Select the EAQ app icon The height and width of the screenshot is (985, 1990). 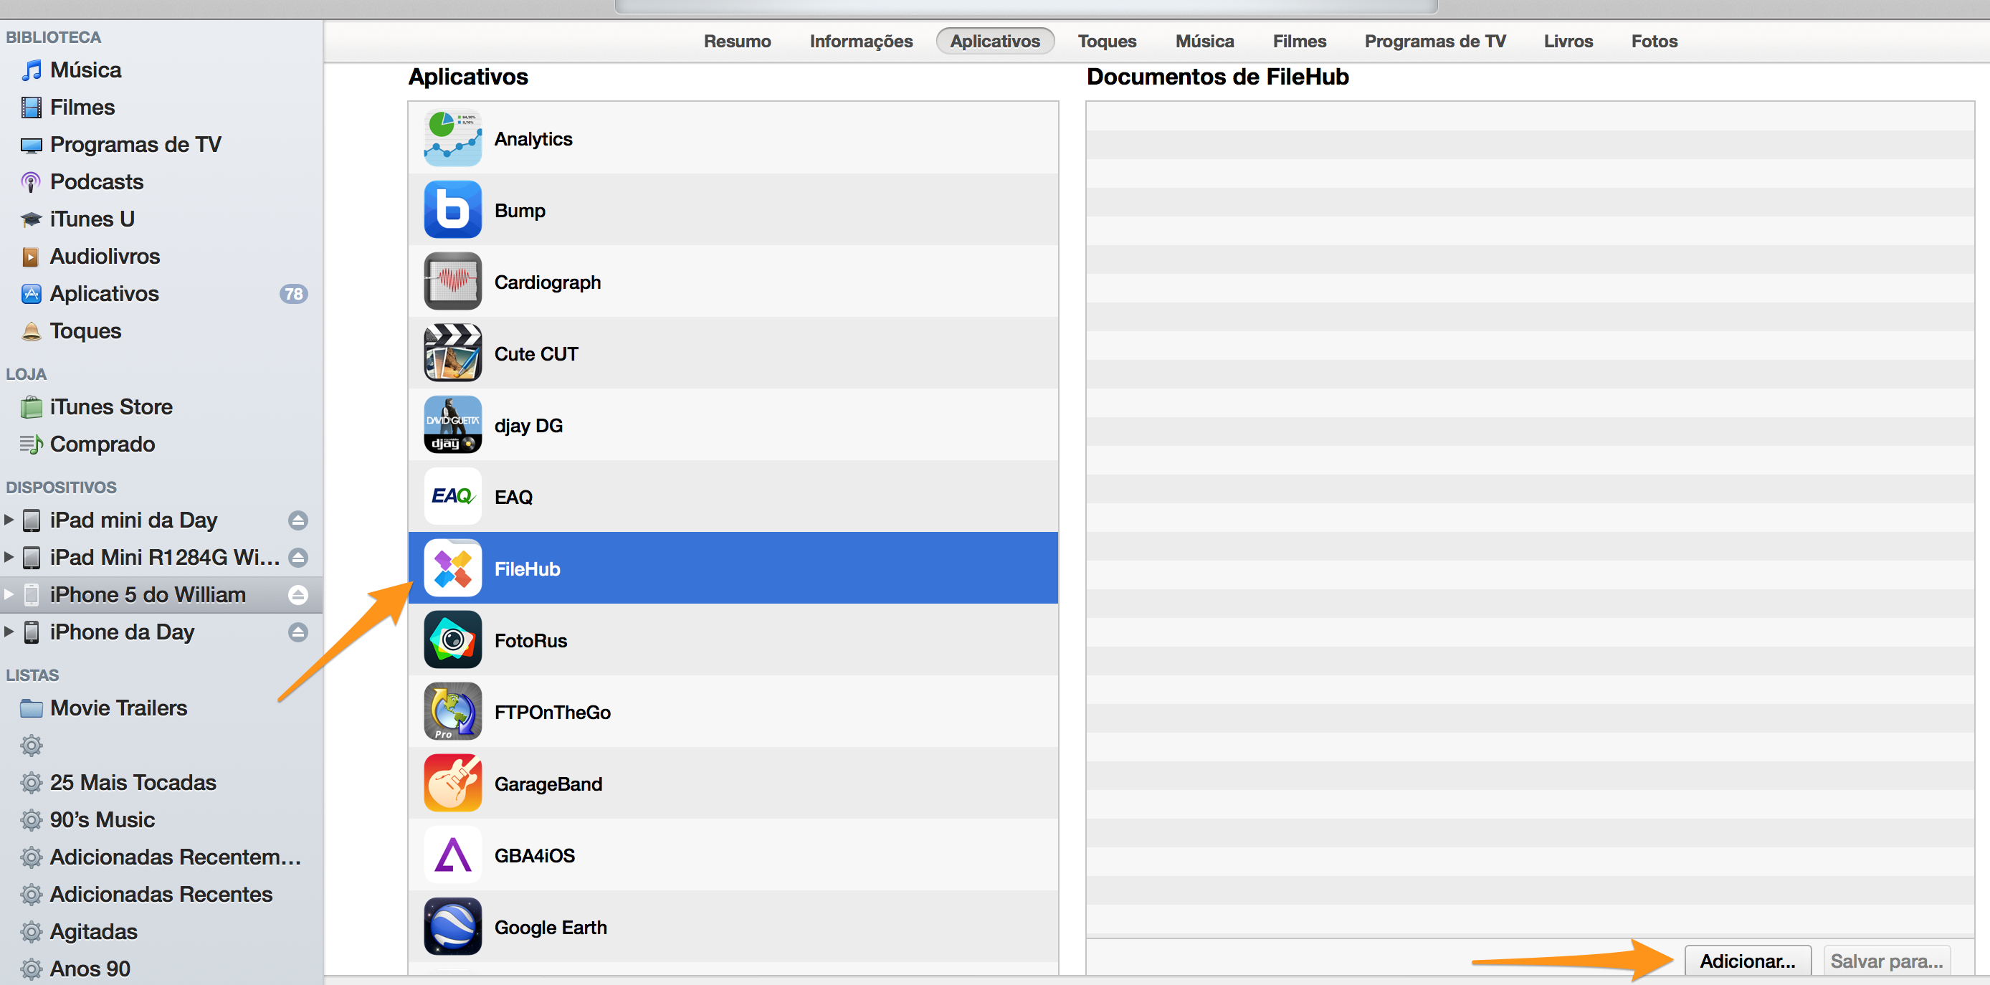click(x=452, y=496)
